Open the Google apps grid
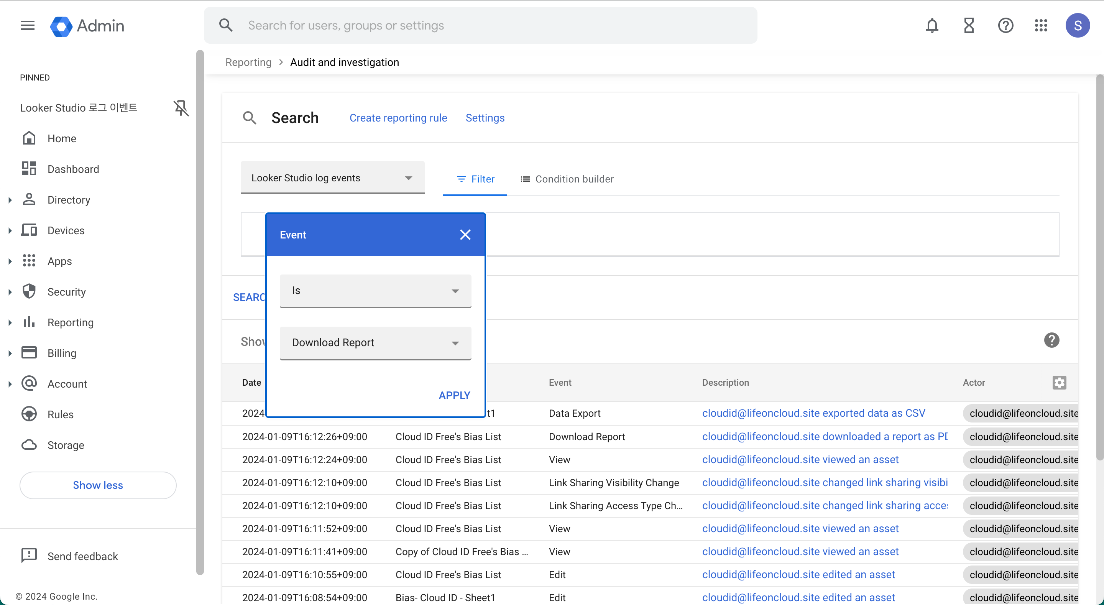The height and width of the screenshot is (605, 1104). (1041, 26)
